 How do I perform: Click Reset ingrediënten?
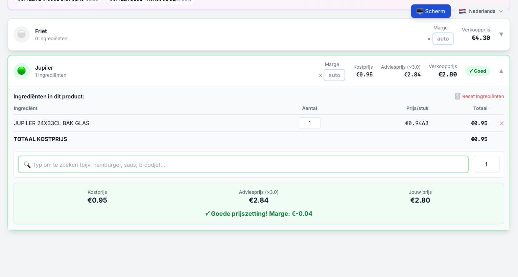(x=483, y=96)
